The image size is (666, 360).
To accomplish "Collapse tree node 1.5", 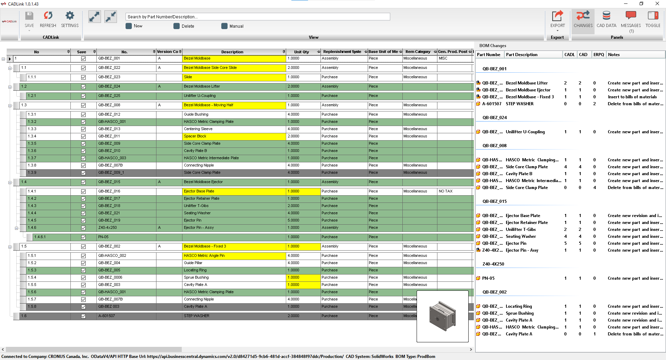I will tap(10, 247).
